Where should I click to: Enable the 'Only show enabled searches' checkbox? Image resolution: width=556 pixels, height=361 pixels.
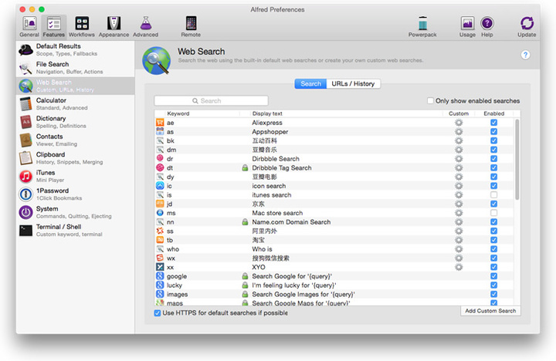tap(431, 101)
